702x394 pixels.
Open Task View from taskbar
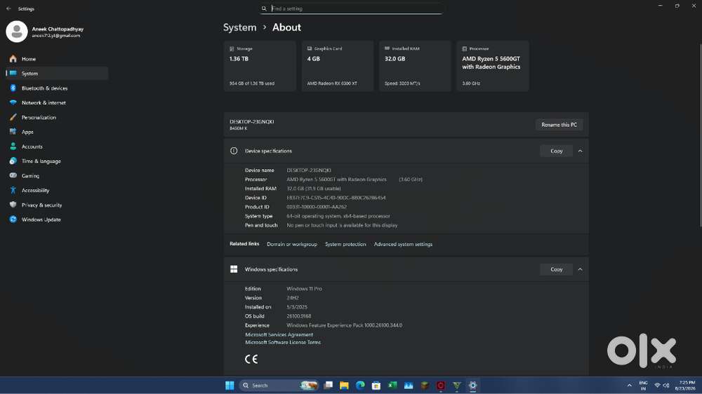[329, 385]
